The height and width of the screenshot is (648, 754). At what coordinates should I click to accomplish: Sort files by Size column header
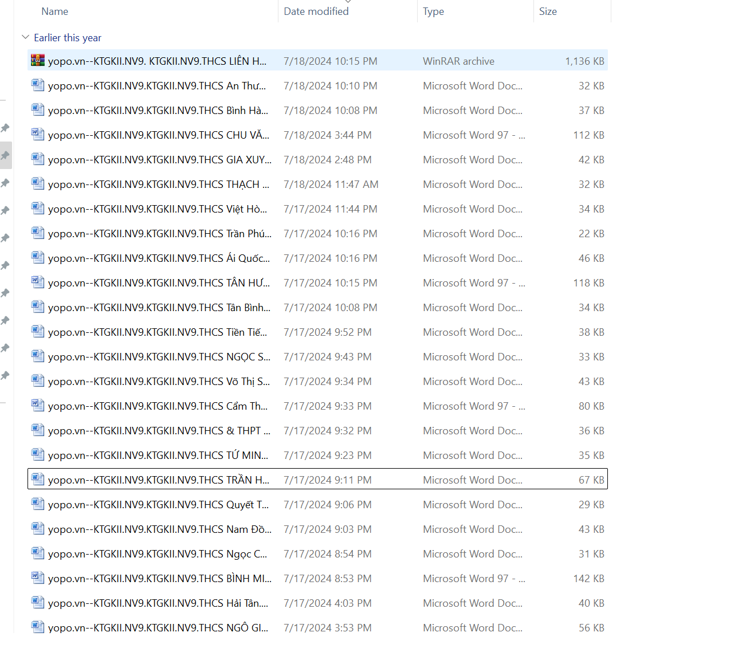[548, 11]
